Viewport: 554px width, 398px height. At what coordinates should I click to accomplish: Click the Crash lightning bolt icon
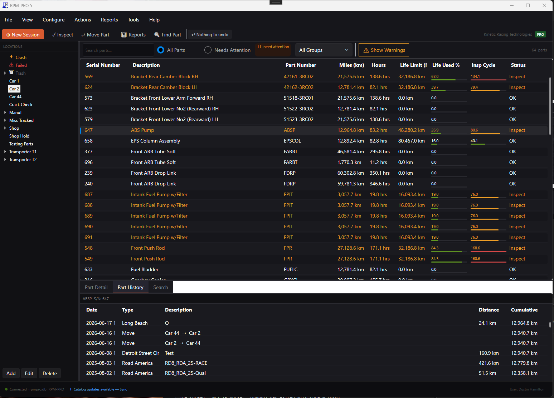(11, 57)
